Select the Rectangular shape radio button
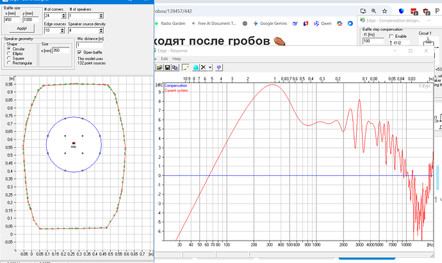 (8, 63)
